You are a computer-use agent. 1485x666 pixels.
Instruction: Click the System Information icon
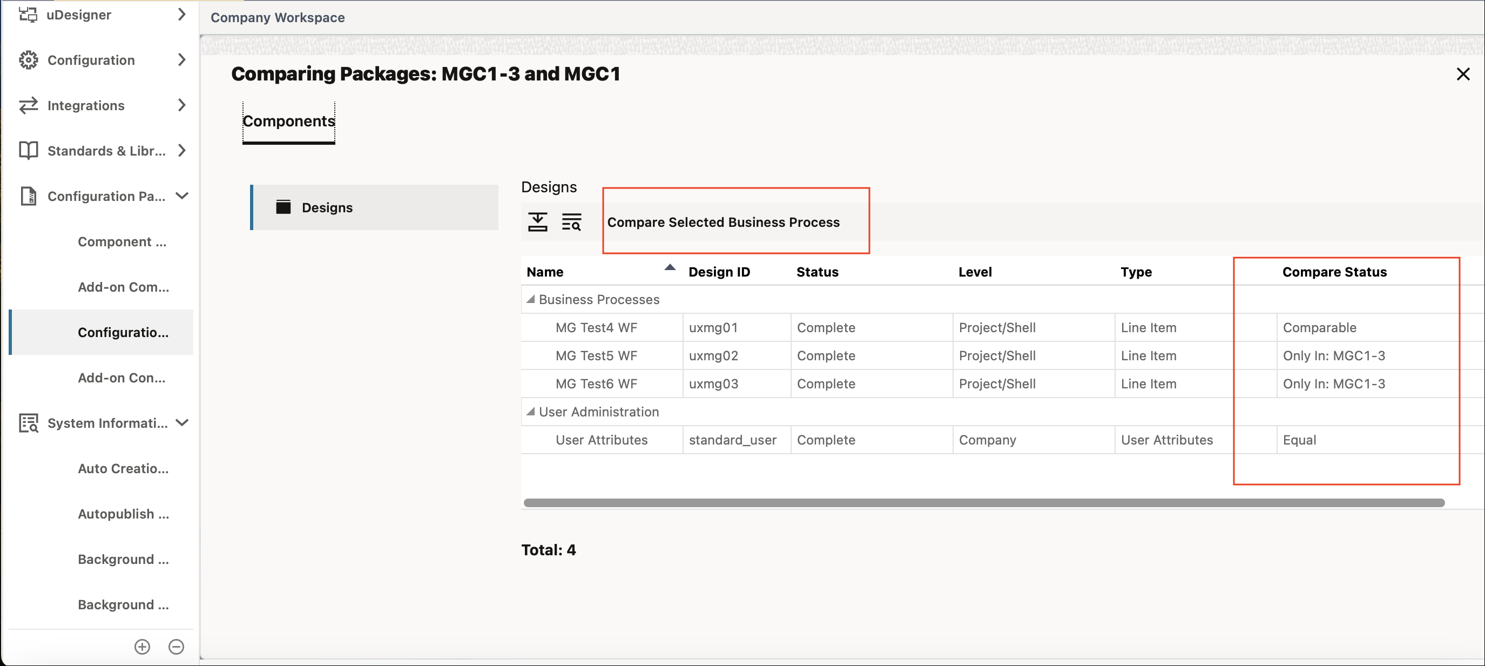tap(28, 423)
